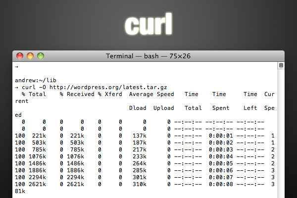Click the download speed value 217k
297x198 pixels.
pyautogui.click(x=140, y=149)
